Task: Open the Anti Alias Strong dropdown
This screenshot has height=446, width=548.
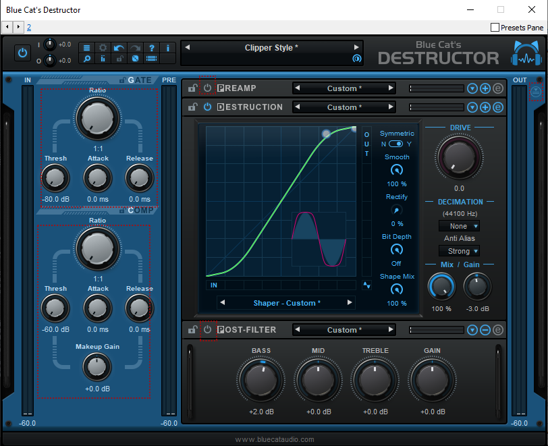Action: tap(459, 251)
